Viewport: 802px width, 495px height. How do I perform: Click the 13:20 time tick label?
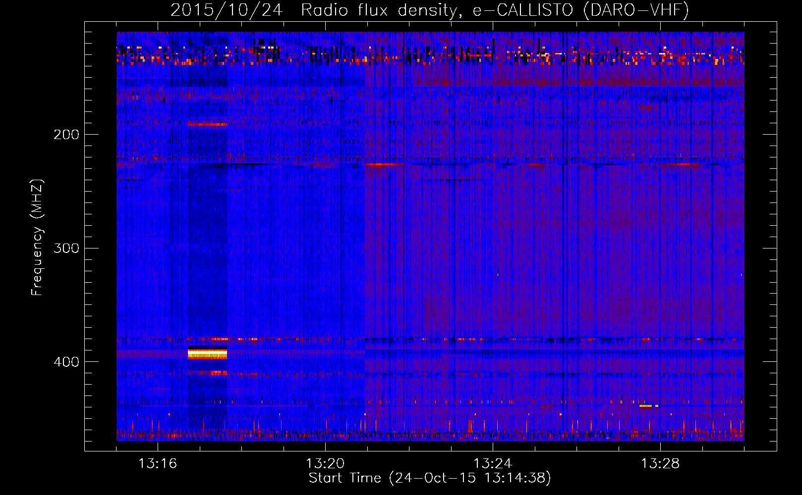coord(325,464)
